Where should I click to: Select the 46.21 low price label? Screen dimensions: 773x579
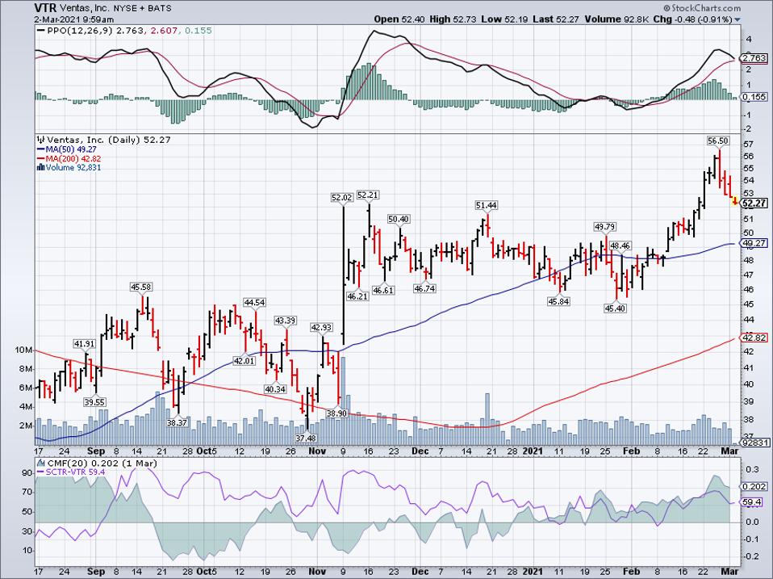[x=357, y=296]
